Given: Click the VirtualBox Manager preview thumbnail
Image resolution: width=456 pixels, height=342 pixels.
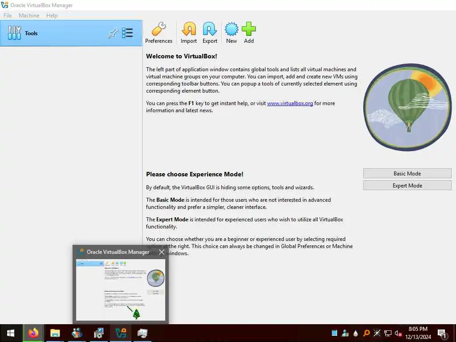Looking at the screenshot, I should [x=121, y=289].
